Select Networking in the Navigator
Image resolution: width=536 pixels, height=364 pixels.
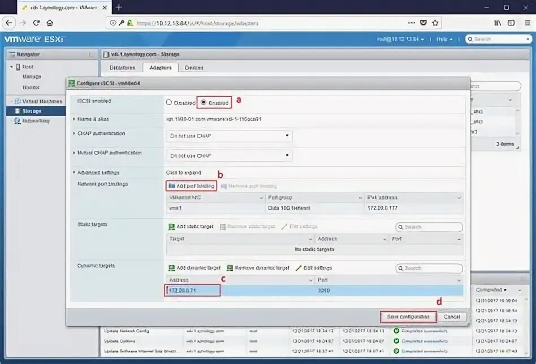[36, 121]
